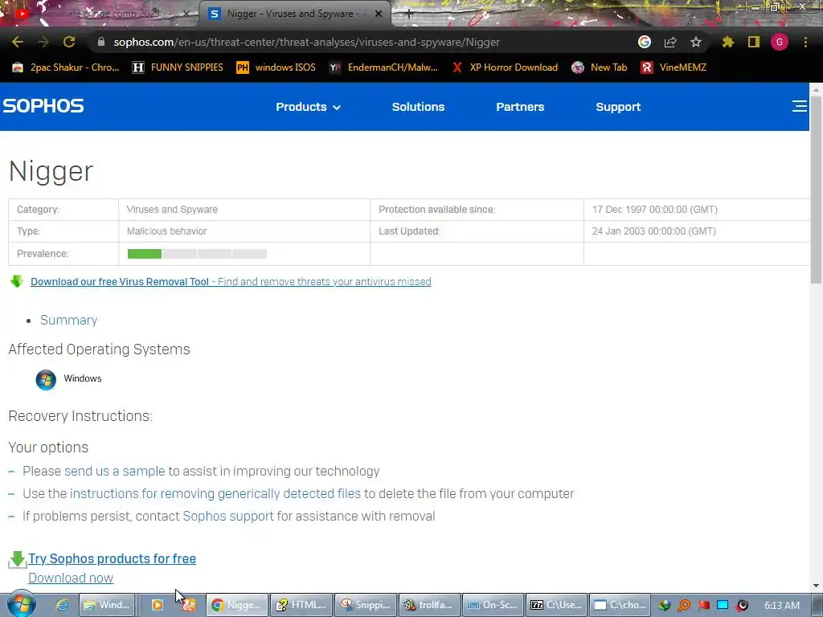The image size is (823, 617).
Task: Open the Solutions menu
Action: (418, 107)
